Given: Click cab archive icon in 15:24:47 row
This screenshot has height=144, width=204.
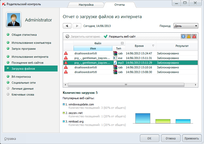Looking at the screenshot, I should (115, 53).
